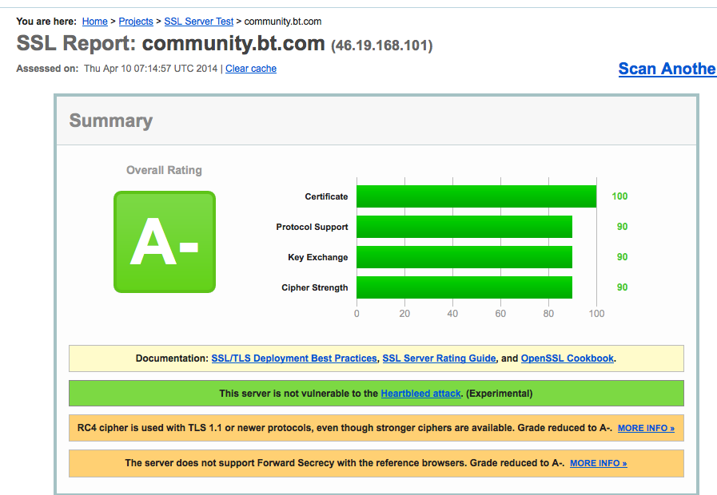Click the 'Overall Rating' label

pos(164,170)
